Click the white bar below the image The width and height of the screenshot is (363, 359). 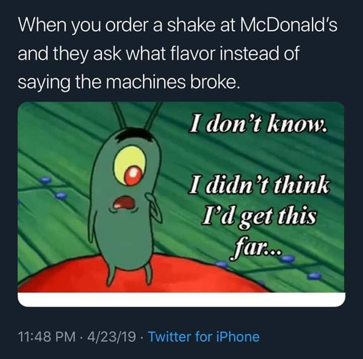point(181,299)
